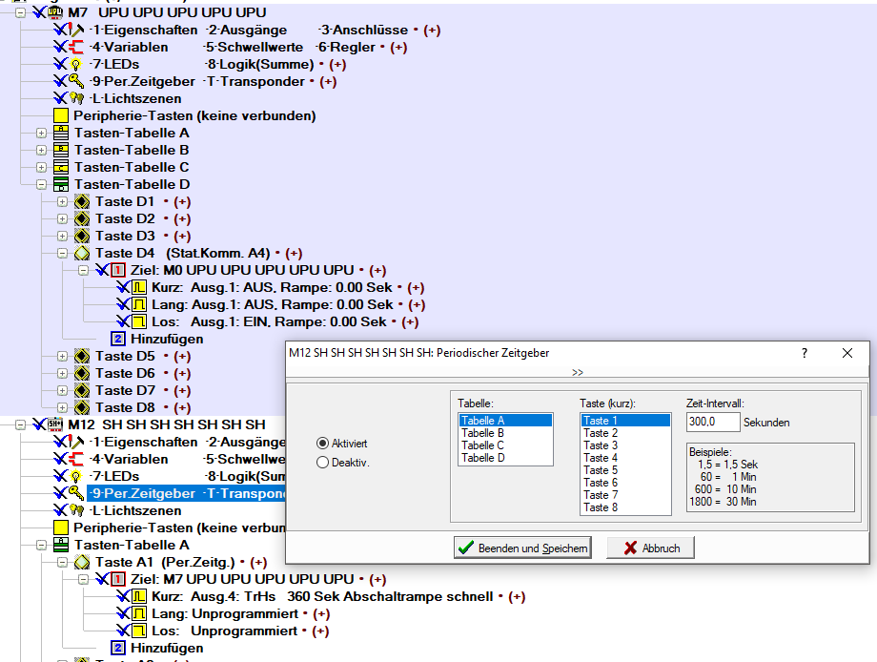Image resolution: width=877 pixels, height=662 pixels.
Task: Click the M12 SH module icon
Action: tap(56, 424)
